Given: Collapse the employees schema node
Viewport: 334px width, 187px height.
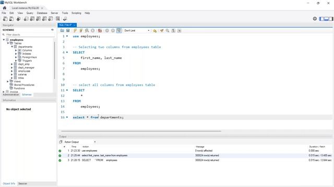Looking at the screenshot, I should click(x=4, y=40).
